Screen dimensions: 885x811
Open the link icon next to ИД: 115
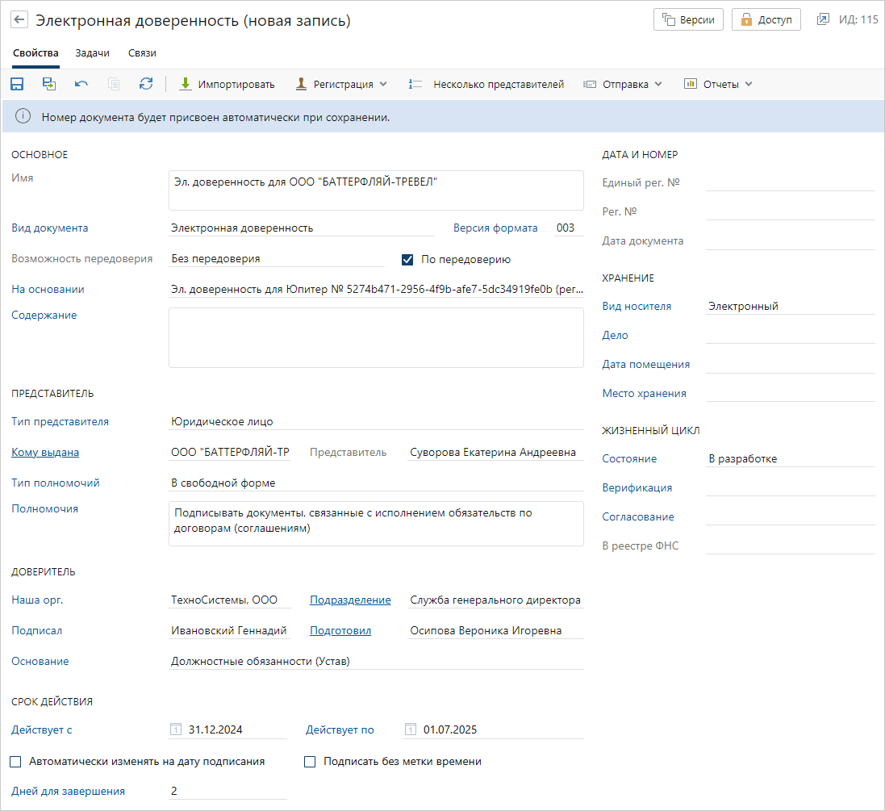click(x=823, y=19)
